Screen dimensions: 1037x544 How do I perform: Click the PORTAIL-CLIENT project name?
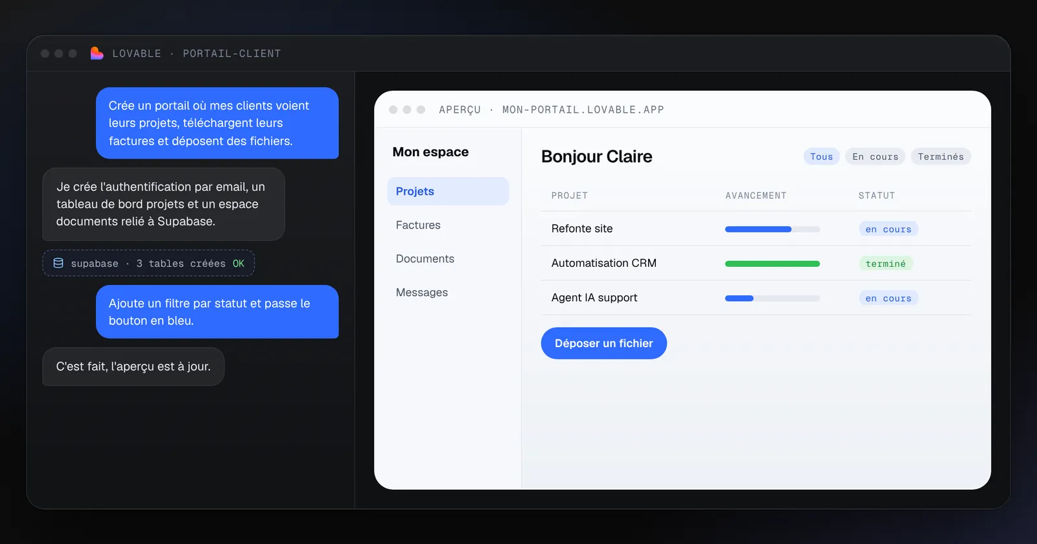[x=231, y=53]
